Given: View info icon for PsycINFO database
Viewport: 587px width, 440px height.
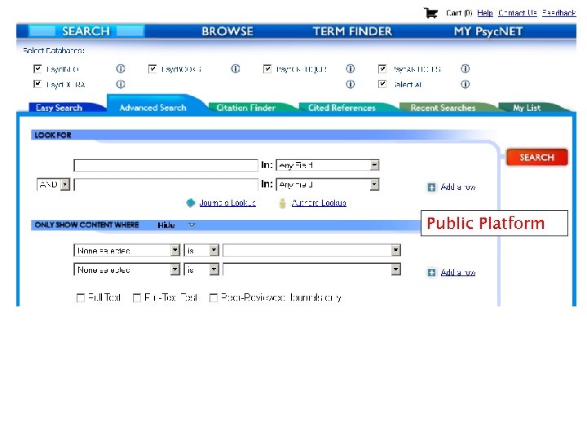Looking at the screenshot, I should click(120, 68).
